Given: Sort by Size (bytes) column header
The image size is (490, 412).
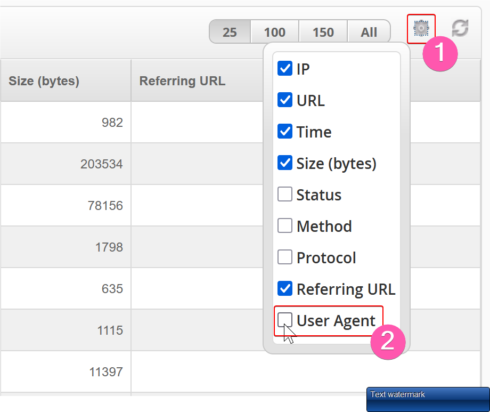Looking at the screenshot, I should [x=44, y=81].
